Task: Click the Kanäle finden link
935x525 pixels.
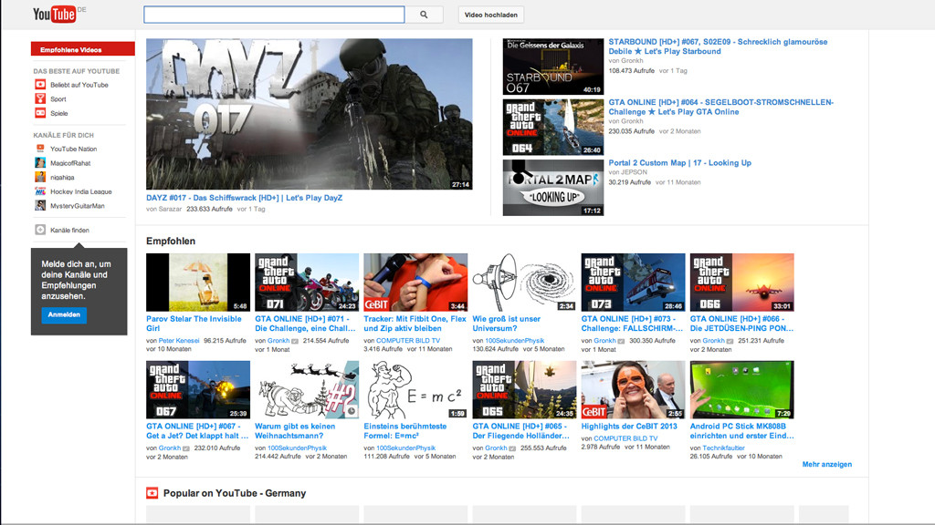Action: tap(69, 231)
